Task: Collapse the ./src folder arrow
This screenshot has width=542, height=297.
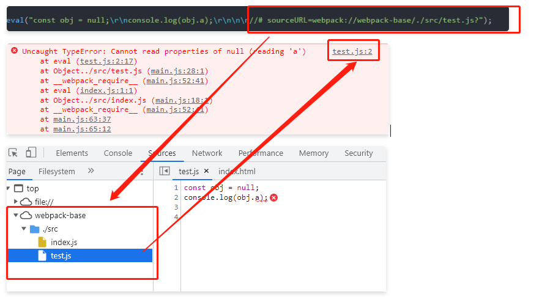Action: click(x=24, y=229)
